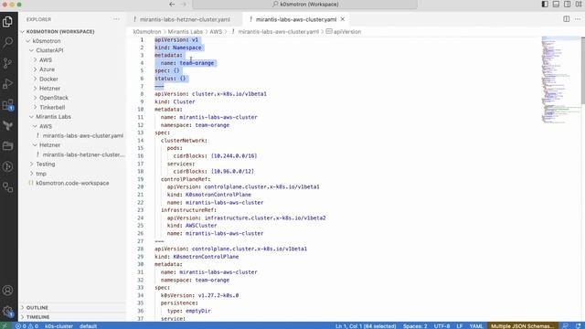Open the Extensions view with badge
This screenshot has width=585, height=329.
pyautogui.click(x=7, y=105)
